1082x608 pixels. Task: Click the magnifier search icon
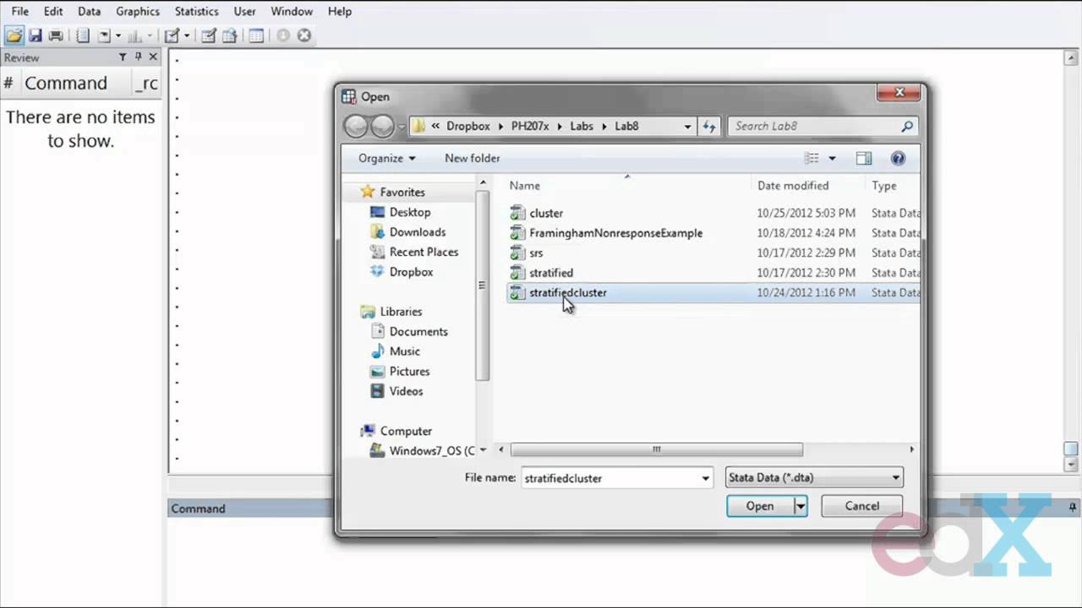pyautogui.click(x=907, y=126)
